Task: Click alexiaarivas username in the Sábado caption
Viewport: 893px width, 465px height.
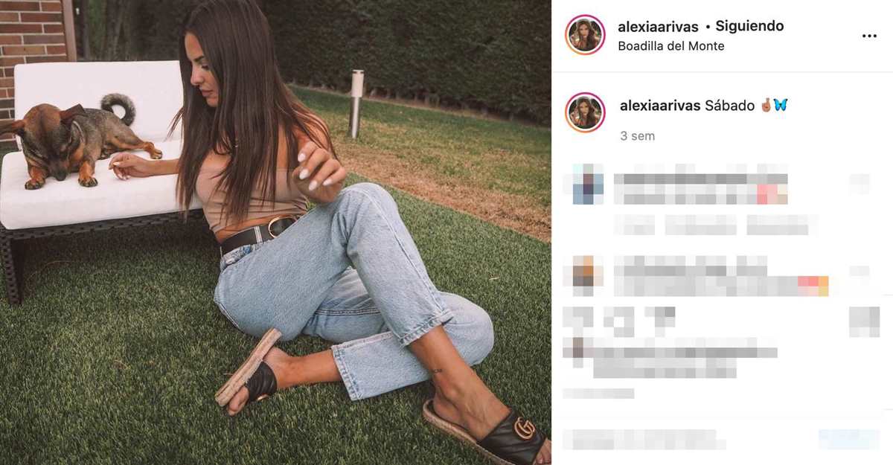Action: pos(660,106)
